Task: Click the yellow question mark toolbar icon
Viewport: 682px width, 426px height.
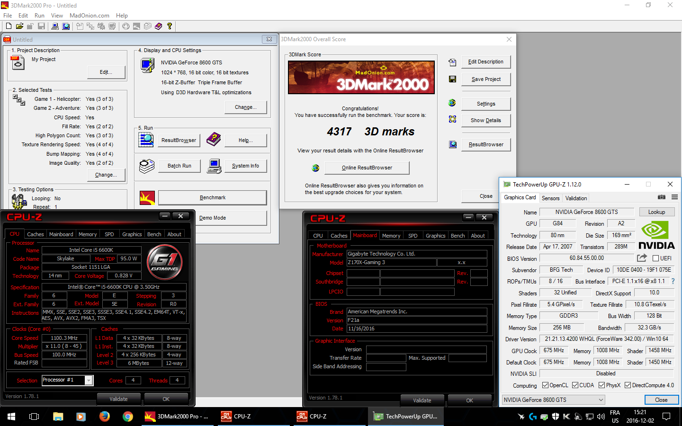Action: tap(170, 26)
